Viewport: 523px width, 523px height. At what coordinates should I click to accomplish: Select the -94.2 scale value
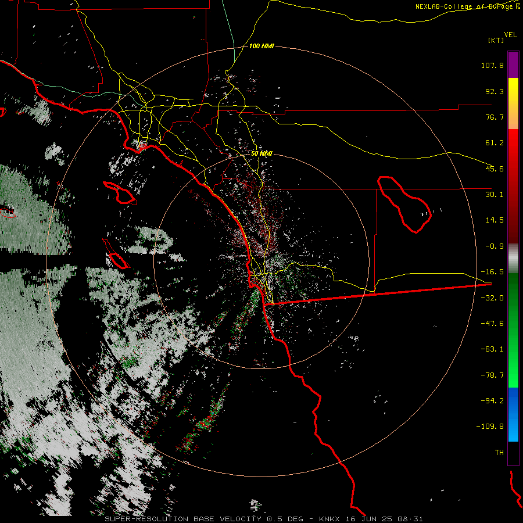point(492,400)
